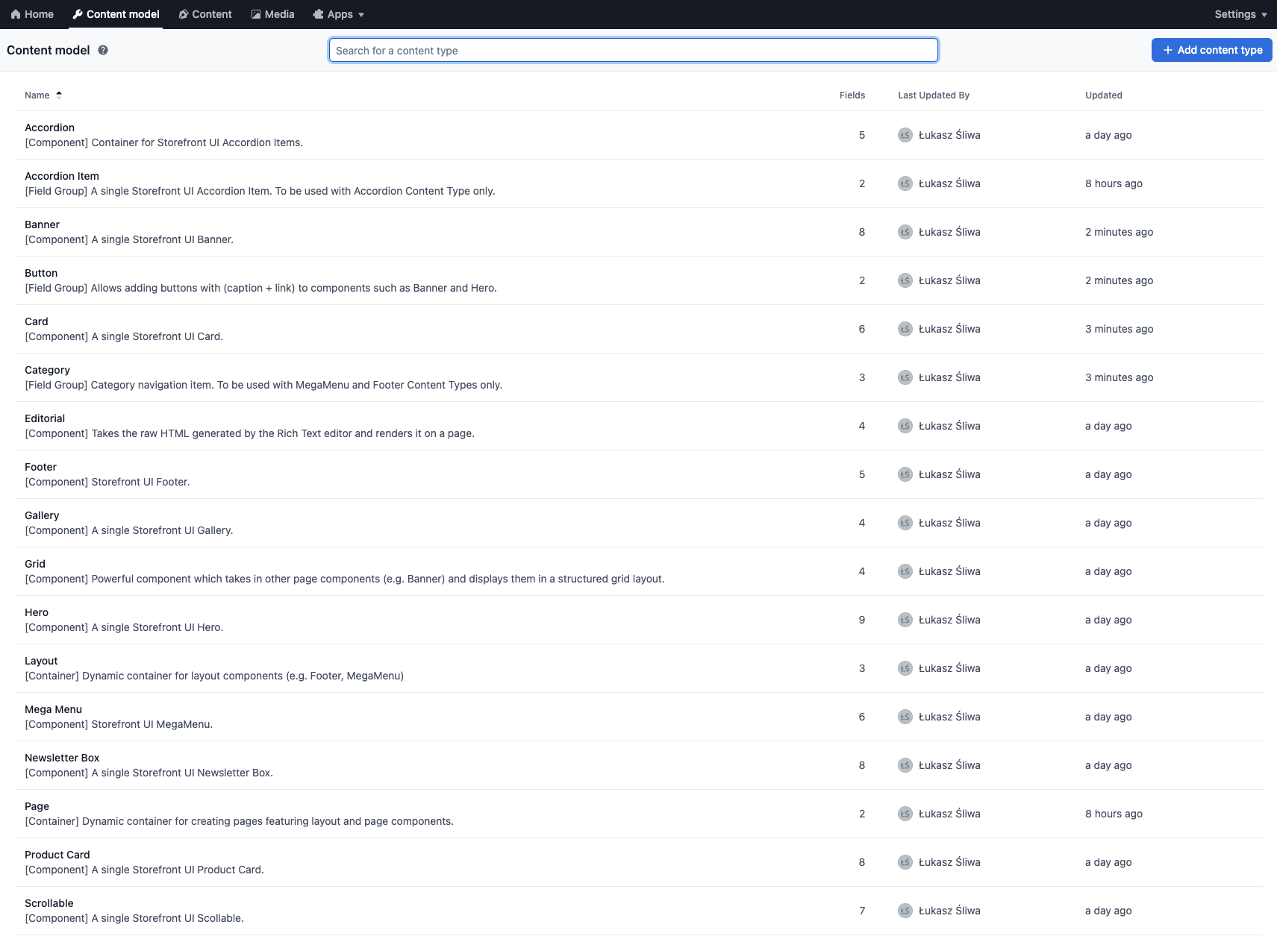This screenshot has width=1277, height=936.
Task: Open Media via the image icon
Action: tap(256, 14)
